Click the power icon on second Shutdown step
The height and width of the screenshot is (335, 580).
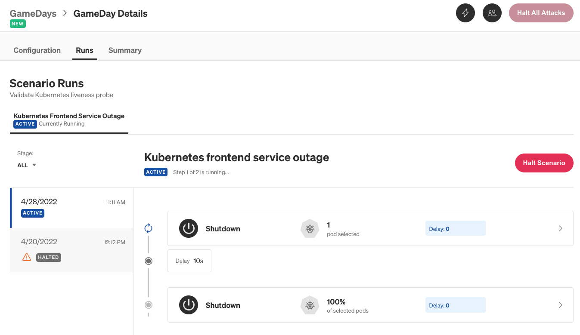coord(189,305)
